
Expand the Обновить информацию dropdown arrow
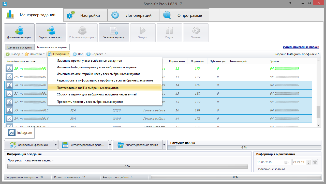[55, 145]
